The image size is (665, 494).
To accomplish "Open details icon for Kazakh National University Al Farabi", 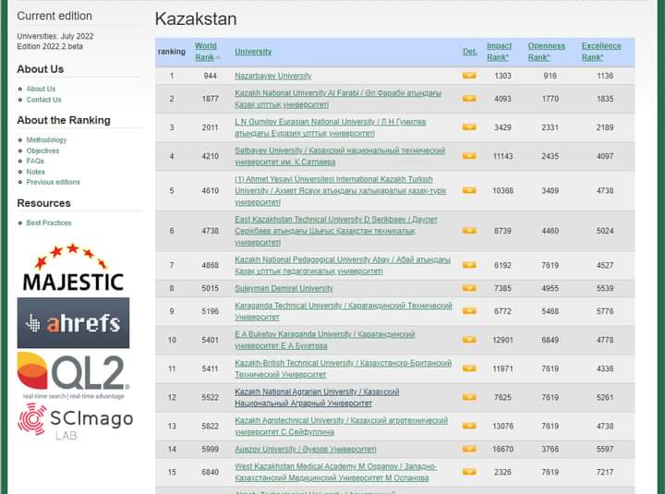I will pyautogui.click(x=469, y=99).
